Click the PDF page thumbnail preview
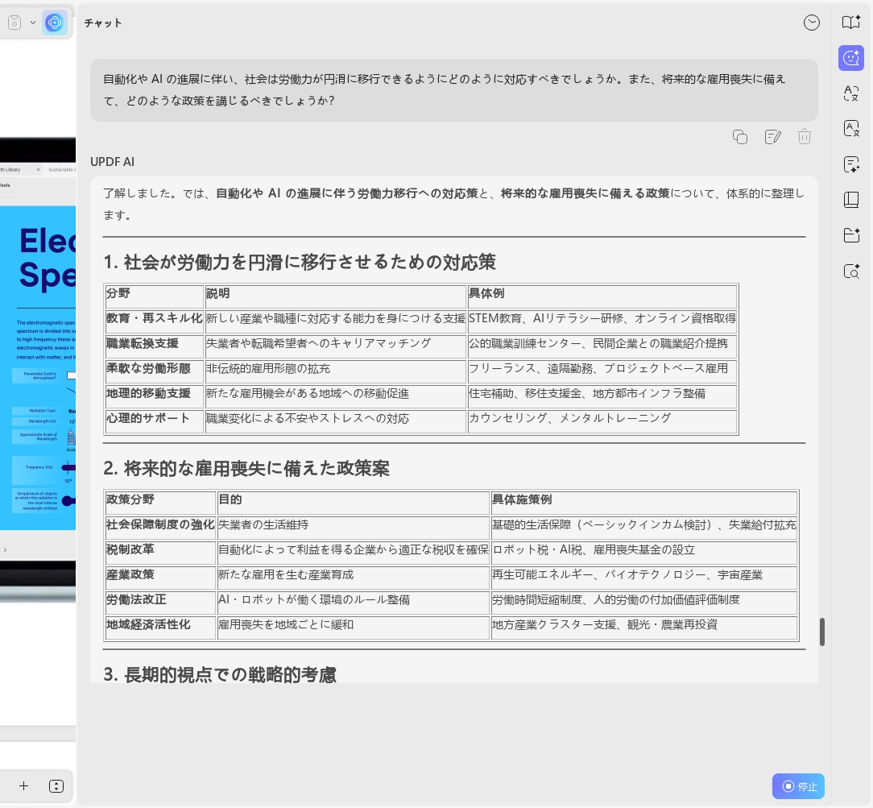 pyautogui.click(x=38, y=367)
